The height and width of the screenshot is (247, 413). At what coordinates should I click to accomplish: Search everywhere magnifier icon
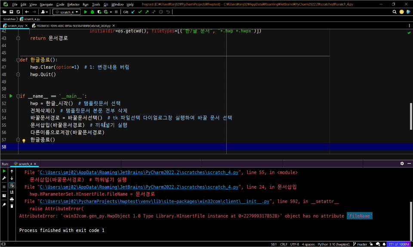point(395,12)
